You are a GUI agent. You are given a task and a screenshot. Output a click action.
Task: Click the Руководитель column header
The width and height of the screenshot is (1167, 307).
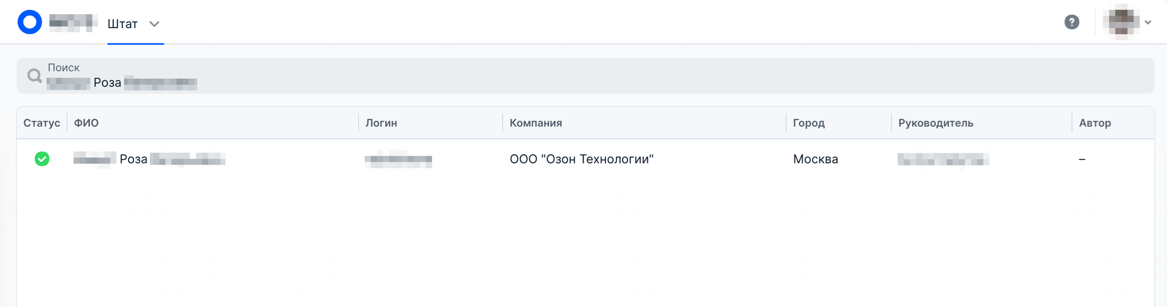click(936, 123)
